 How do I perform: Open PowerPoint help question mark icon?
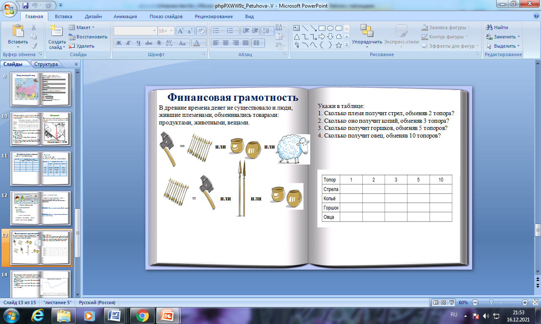point(536,16)
